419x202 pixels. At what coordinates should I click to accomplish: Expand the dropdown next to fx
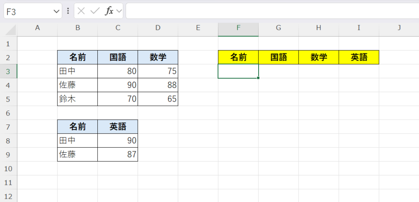119,11
